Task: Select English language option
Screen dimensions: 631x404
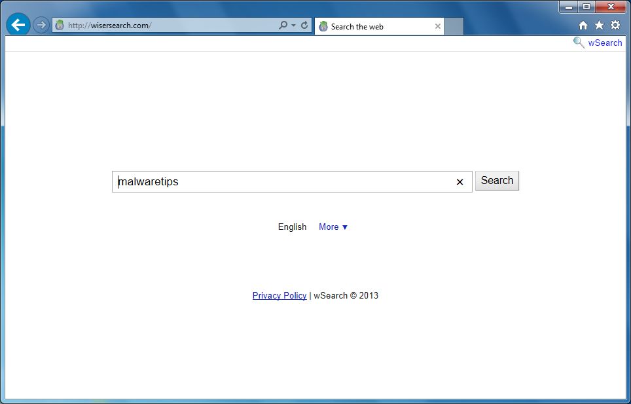Action: (x=292, y=227)
